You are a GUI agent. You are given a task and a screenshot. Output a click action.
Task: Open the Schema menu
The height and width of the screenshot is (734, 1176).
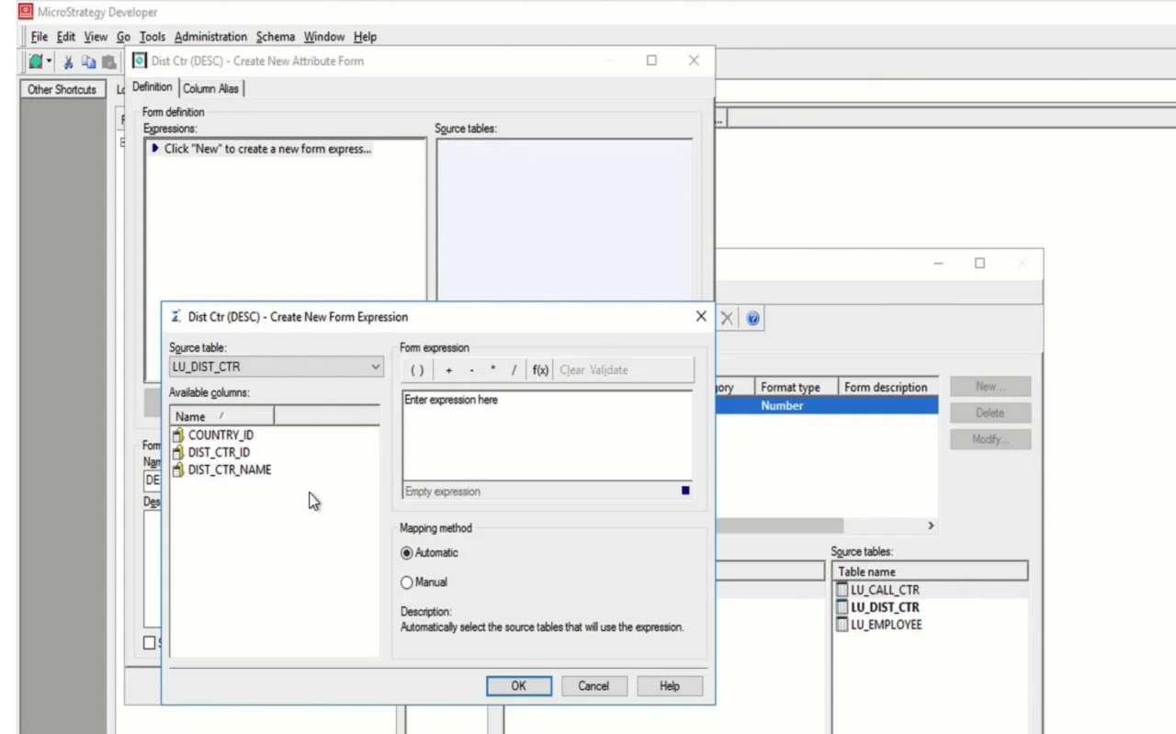tap(276, 37)
